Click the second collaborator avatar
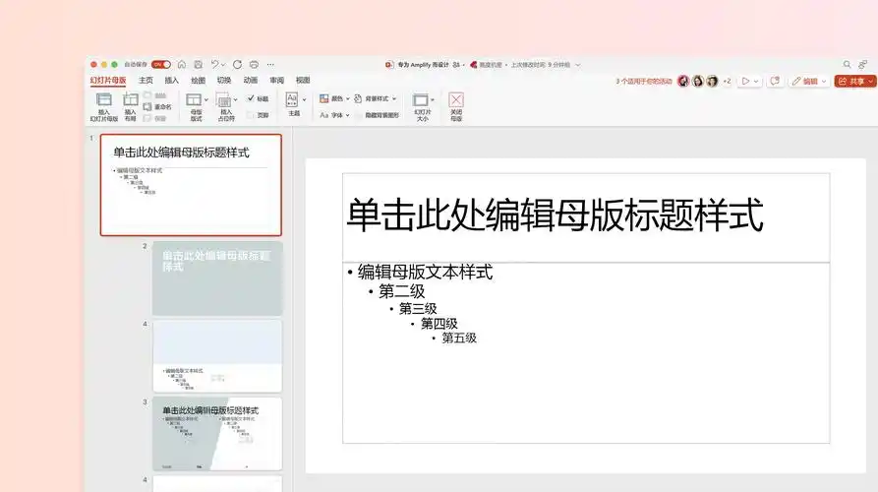The height and width of the screenshot is (492, 878). pos(698,82)
